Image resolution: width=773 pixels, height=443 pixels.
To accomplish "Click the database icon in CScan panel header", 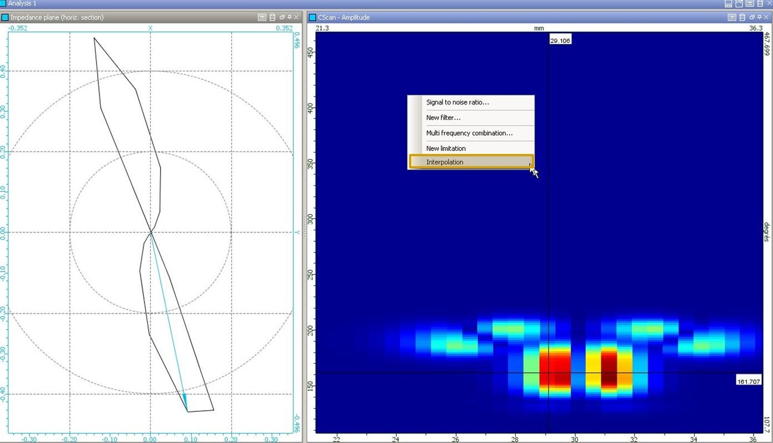I will pos(742,17).
